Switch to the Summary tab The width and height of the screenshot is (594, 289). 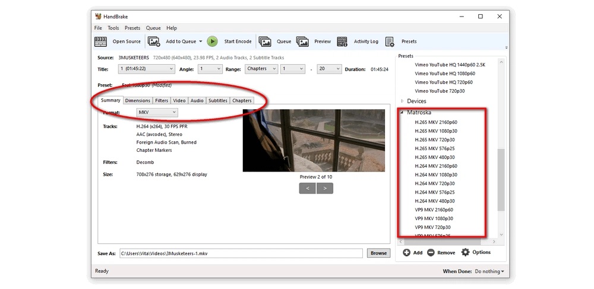tap(110, 100)
